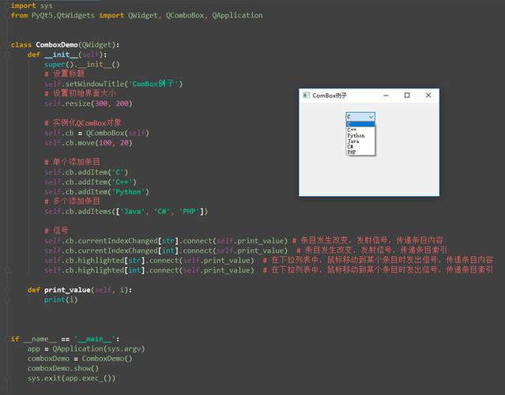
Task: Click the class name ComboxDemo definition
Action: point(57,45)
